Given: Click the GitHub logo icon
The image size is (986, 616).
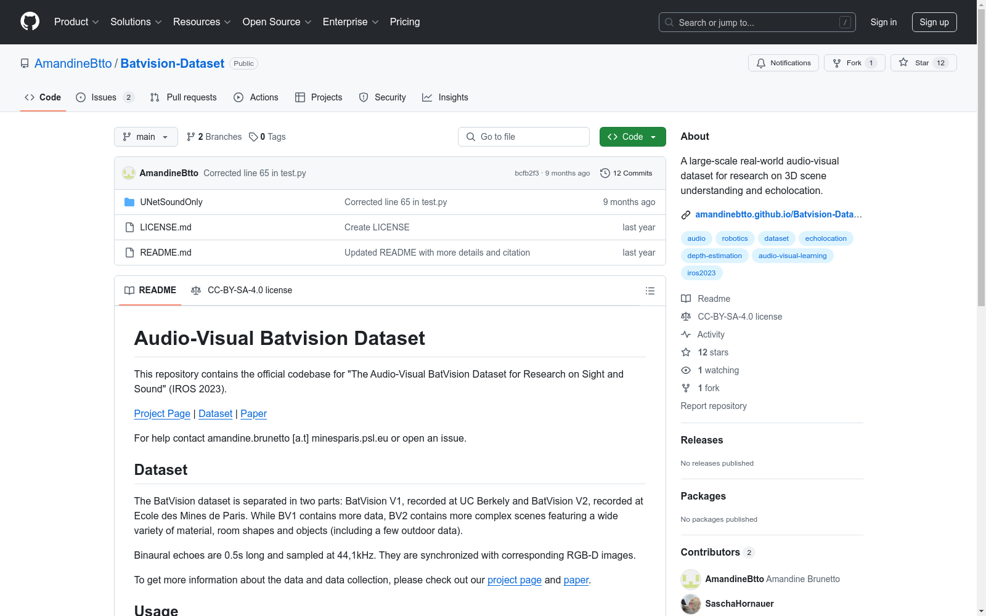Looking at the screenshot, I should 30,22.
